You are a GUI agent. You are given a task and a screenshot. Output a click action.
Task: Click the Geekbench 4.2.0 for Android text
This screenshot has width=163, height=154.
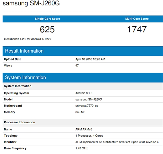point(28,39)
